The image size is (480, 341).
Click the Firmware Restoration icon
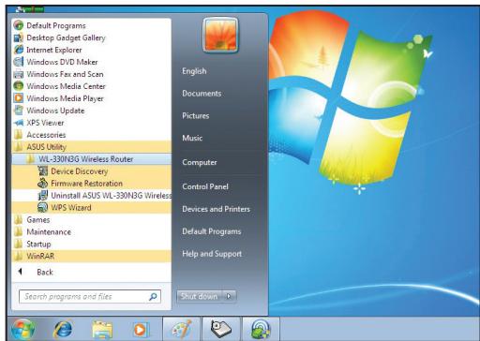(x=43, y=184)
